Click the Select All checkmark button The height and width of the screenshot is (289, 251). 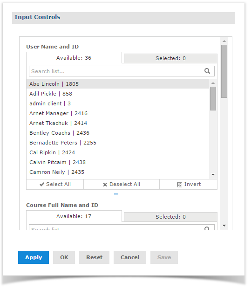(x=55, y=184)
